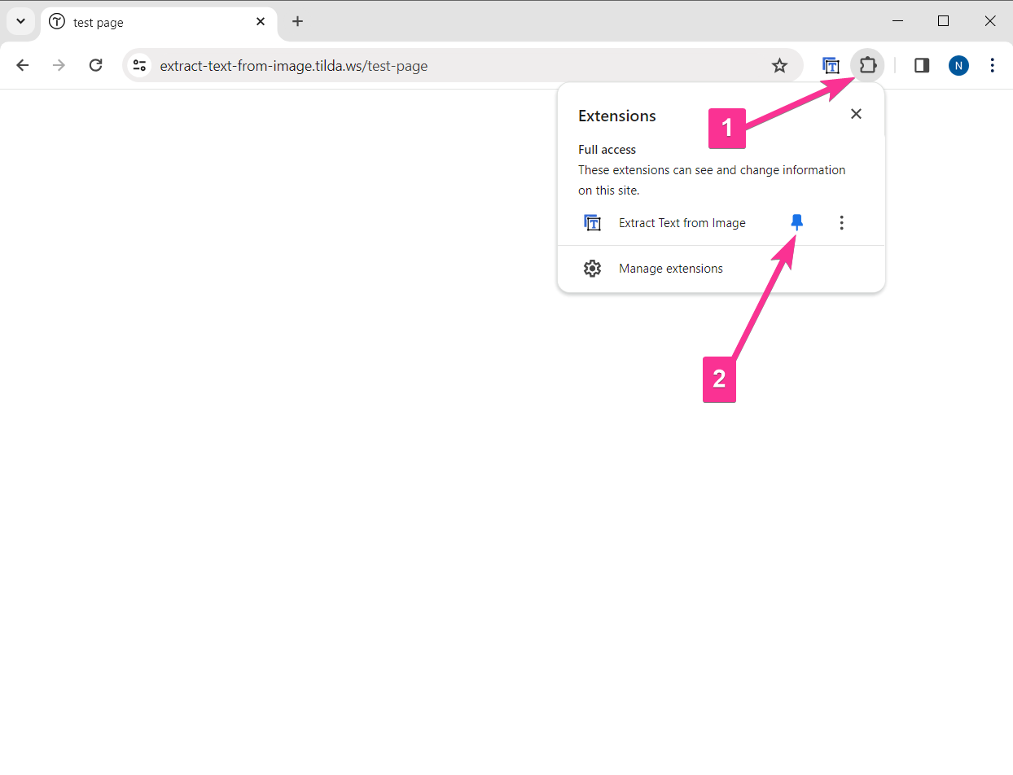Click the Extensions puzzle piece icon
The image size is (1013, 775).
867,65
